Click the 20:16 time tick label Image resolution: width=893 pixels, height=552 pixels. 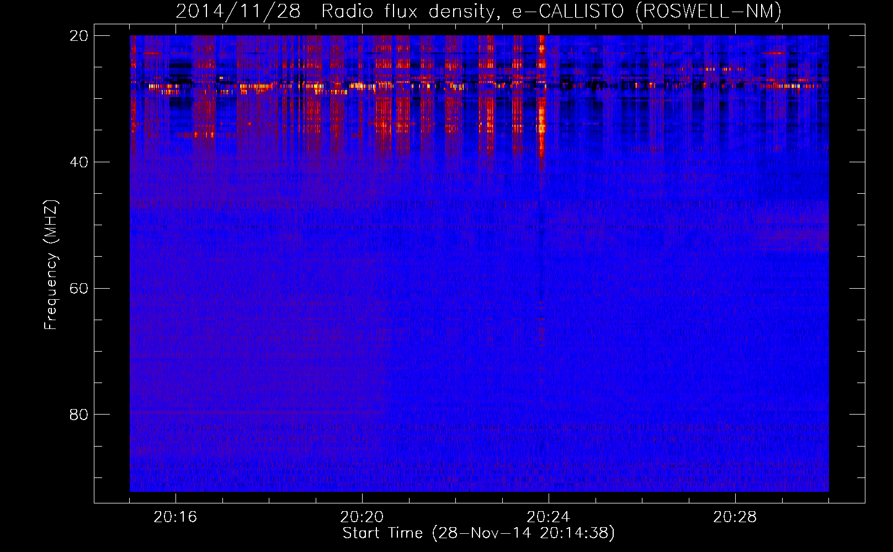click(176, 517)
